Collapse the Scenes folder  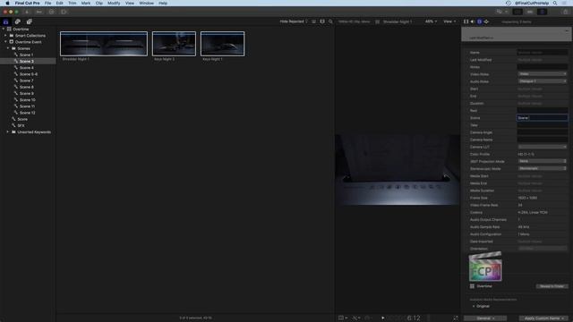[x=8, y=48]
